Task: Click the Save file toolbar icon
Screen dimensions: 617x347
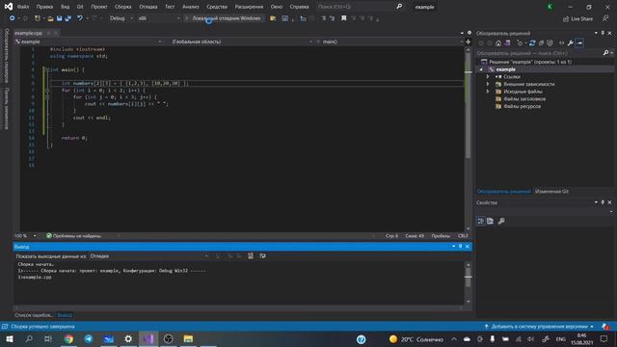Action: 60,18
